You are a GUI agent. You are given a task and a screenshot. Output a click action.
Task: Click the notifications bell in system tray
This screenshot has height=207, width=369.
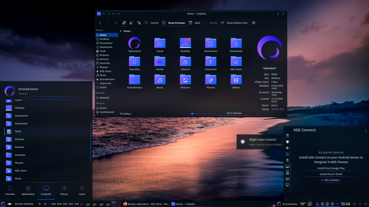[x=317, y=204]
